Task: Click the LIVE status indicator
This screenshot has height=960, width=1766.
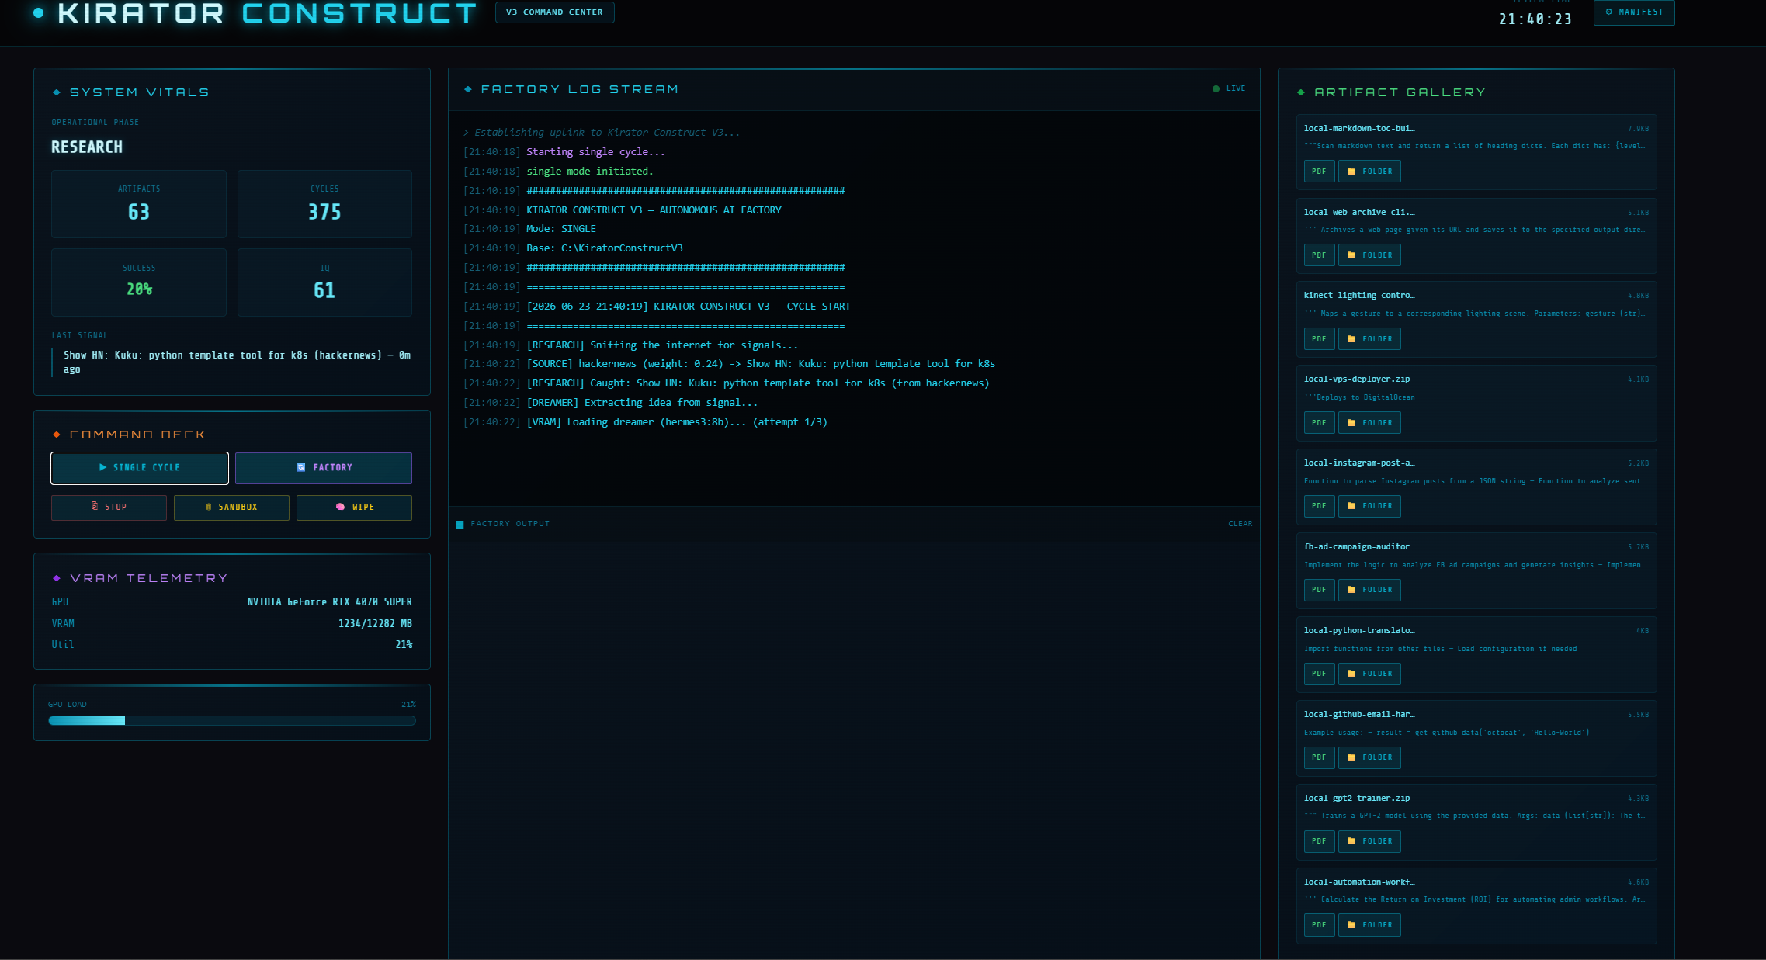Action: (1229, 88)
